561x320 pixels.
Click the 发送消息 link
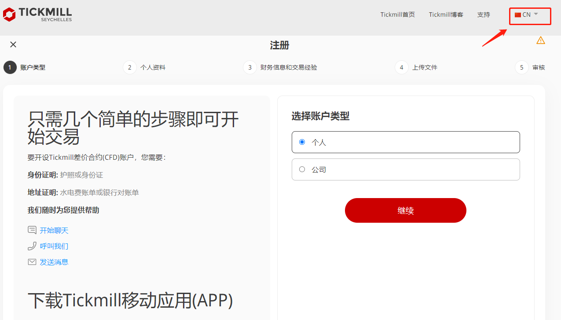tap(54, 262)
